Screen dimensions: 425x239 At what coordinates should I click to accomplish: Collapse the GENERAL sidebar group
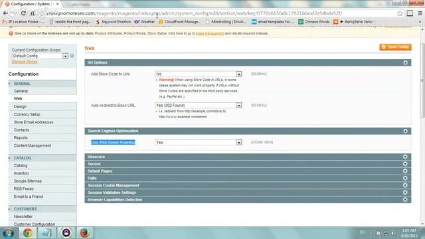coord(42,84)
